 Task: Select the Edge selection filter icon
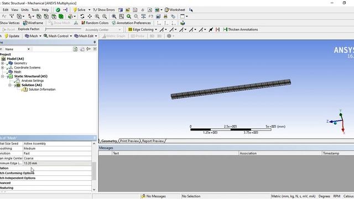point(46,17)
